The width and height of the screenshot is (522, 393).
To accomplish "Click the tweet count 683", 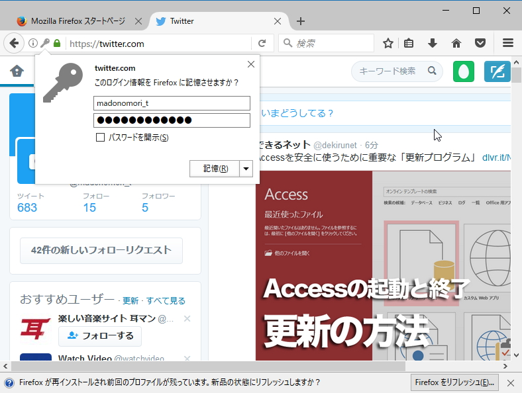I will click(x=27, y=208).
